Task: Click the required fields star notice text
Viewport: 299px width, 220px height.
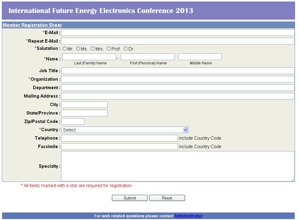Action: 77,186
